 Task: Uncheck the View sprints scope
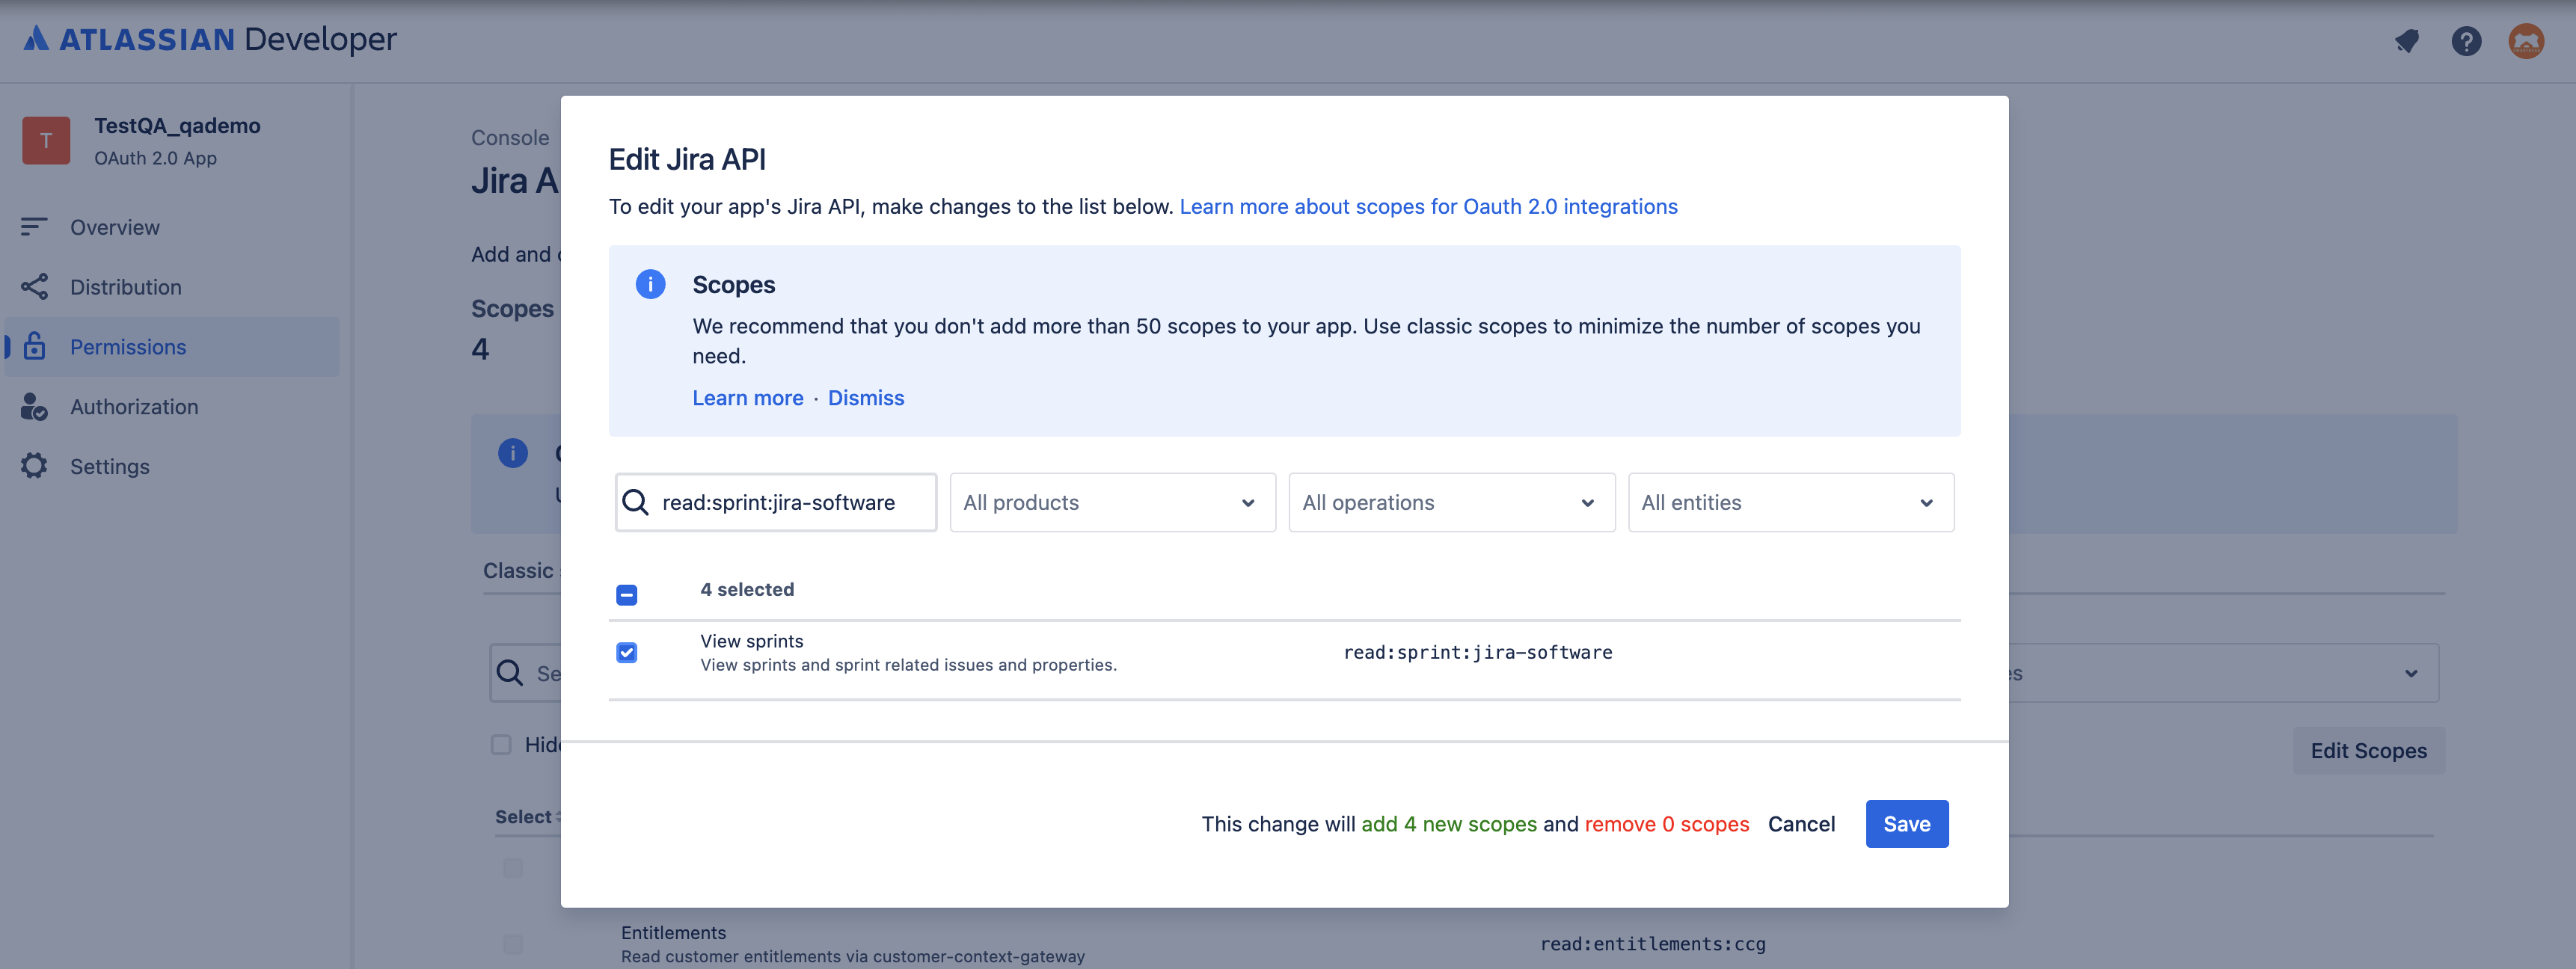tap(626, 652)
